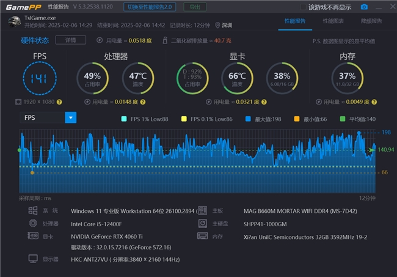Toggle the FPS 0.1% Low legend series

tap(207, 119)
